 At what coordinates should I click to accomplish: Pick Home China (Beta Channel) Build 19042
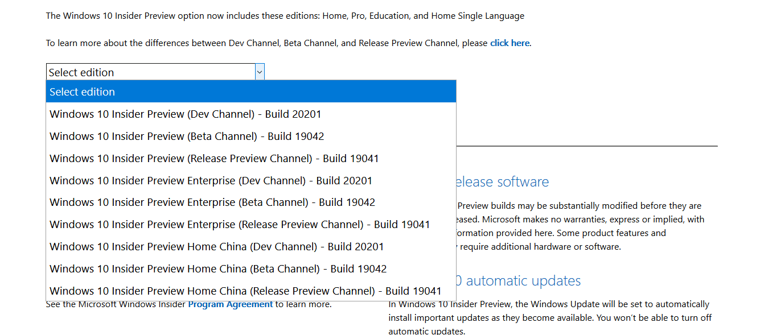[251, 268]
